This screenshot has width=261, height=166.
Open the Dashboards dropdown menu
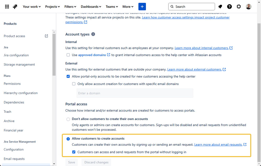point(91,7)
